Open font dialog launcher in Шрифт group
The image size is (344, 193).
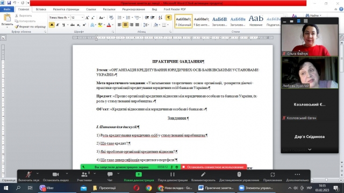(113, 32)
